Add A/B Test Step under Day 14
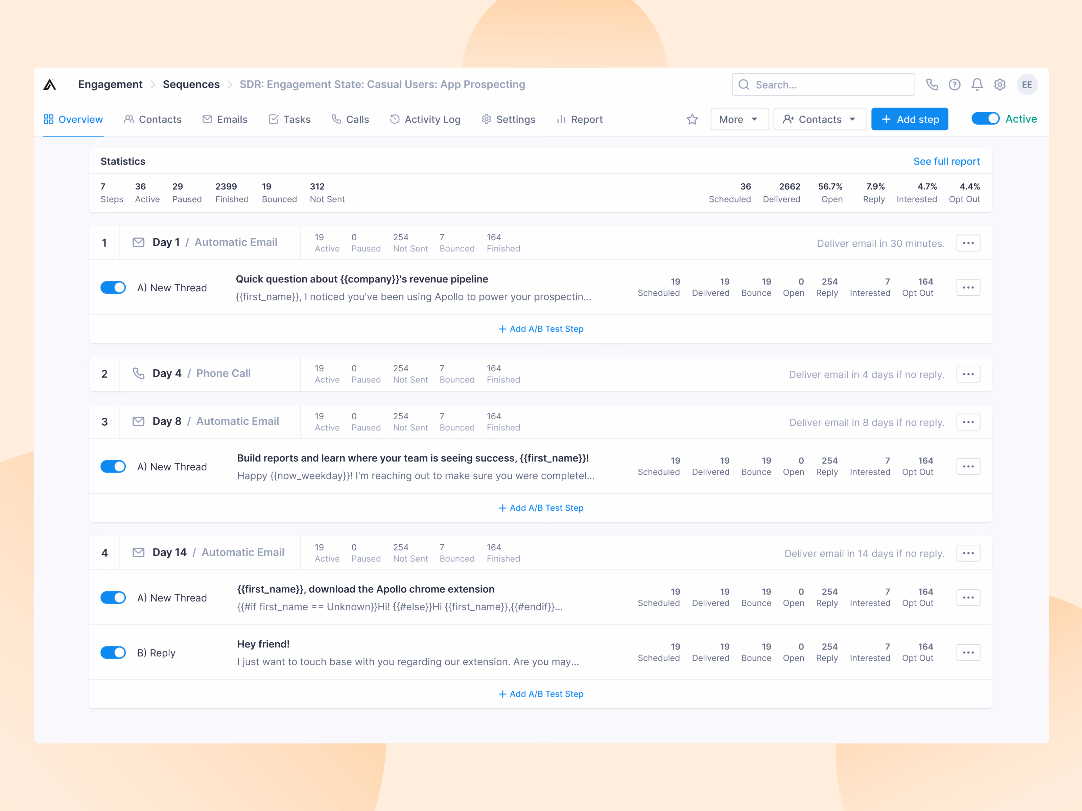Screen dimensions: 1082x811 (x=541, y=694)
